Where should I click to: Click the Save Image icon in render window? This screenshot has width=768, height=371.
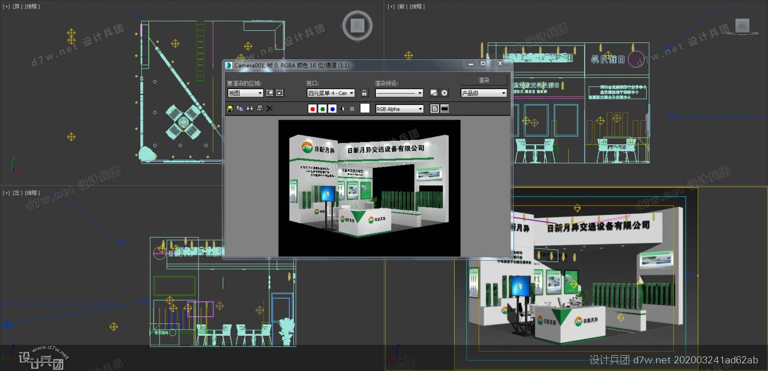pyautogui.click(x=230, y=108)
